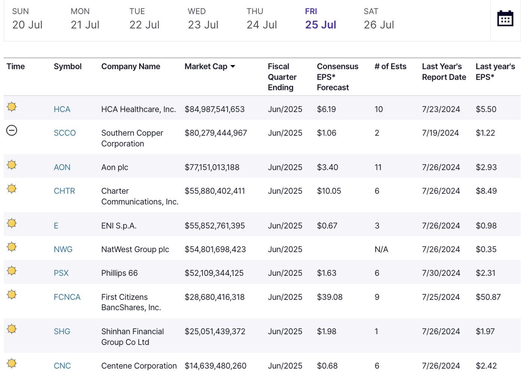Image resolution: width=524 pixels, height=383 pixels.
Task: Click the N/A estimates cell for NWG
Action: point(381,249)
